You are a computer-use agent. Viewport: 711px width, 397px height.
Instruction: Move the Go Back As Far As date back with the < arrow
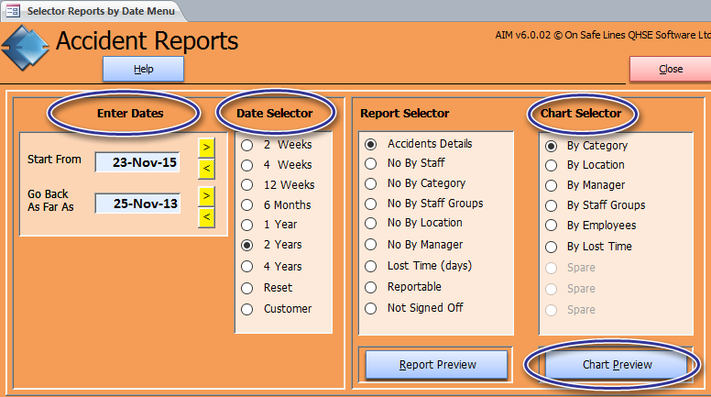point(206,217)
